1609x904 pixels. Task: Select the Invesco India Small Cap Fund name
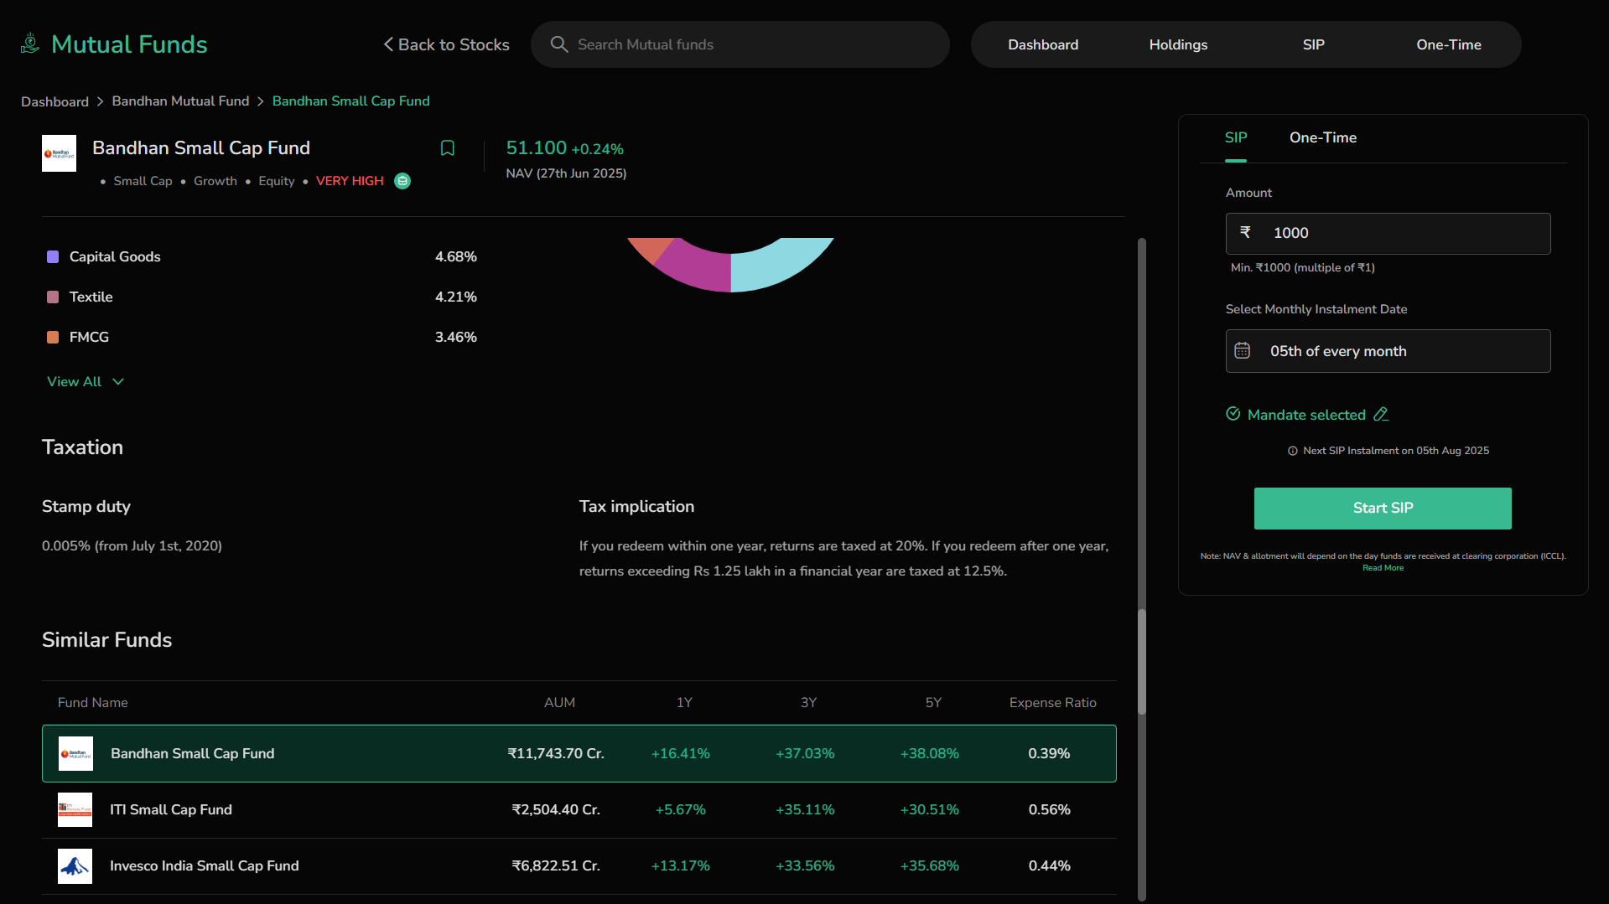204,866
